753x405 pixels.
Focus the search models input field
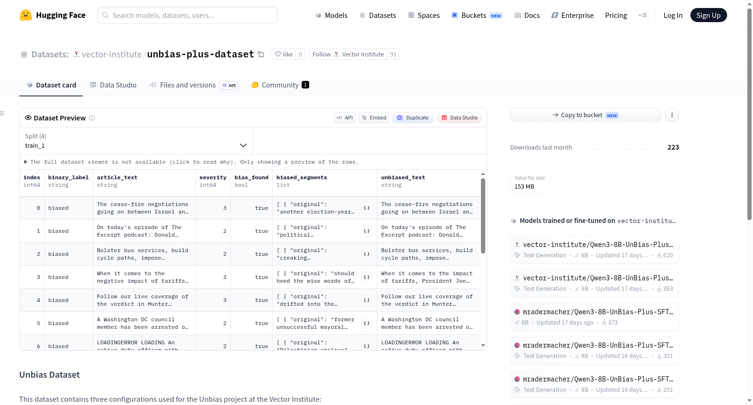[x=187, y=15]
